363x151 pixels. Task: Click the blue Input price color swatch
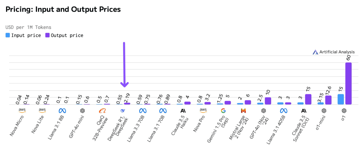(x=8, y=35)
